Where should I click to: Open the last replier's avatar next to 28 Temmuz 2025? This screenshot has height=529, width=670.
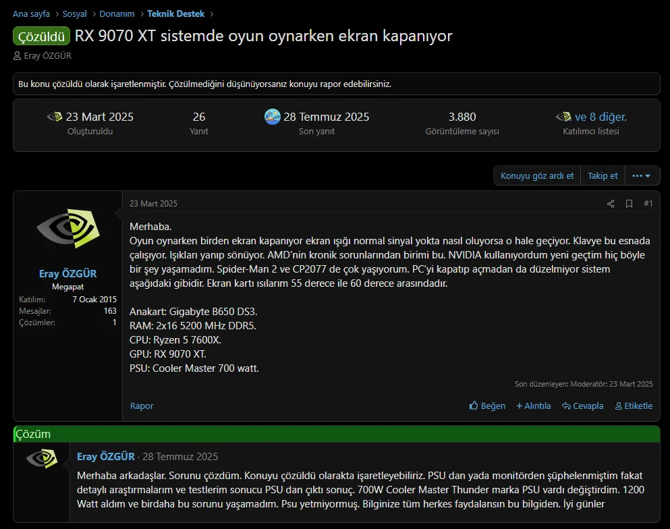(x=272, y=117)
